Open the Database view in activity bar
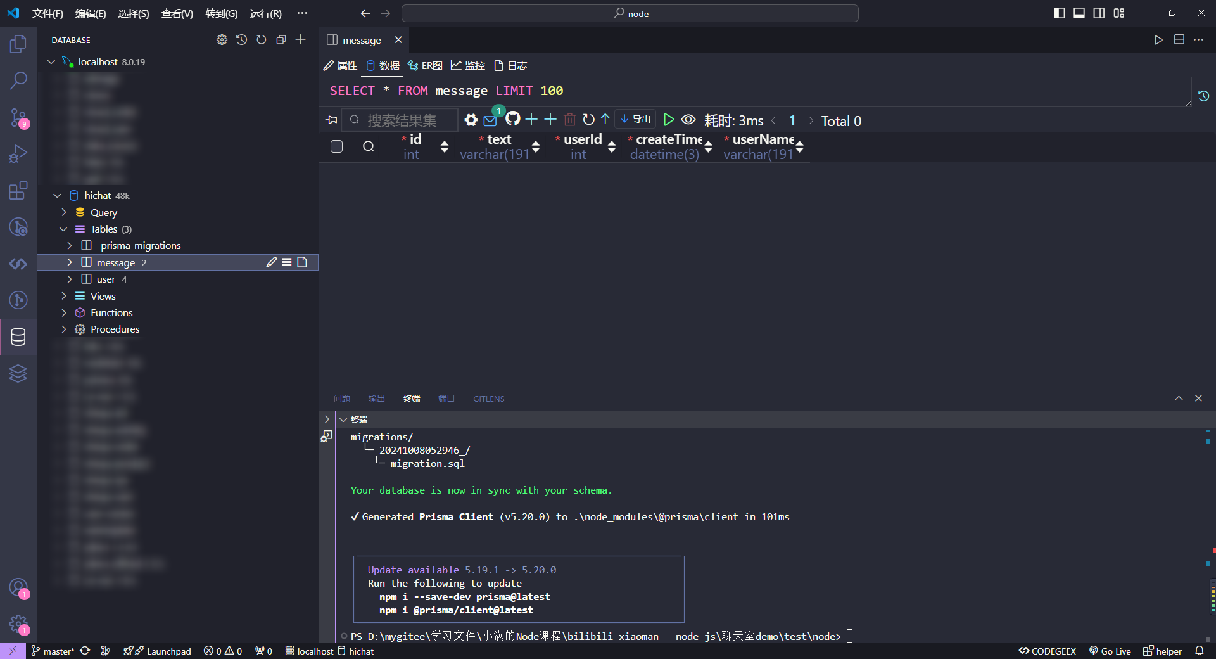This screenshot has width=1216, height=659. pyautogui.click(x=18, y=337)
